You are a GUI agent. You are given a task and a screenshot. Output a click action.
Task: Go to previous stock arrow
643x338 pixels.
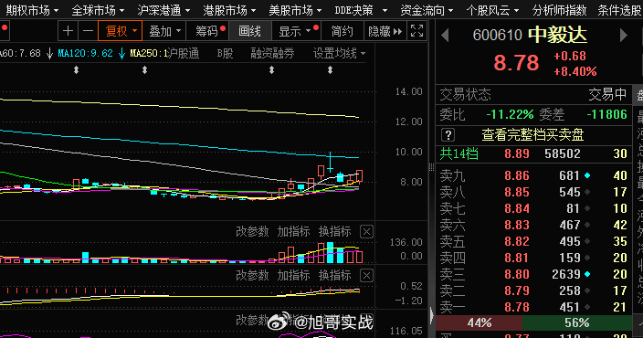(445, 36)
